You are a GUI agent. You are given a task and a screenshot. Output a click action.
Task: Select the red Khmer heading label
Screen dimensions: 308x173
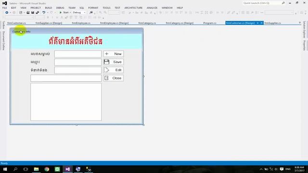point(76,41)
